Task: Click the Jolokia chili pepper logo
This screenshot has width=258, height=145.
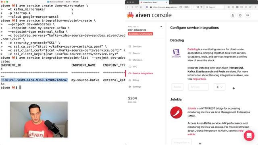Action: pyautogui.click(x=176, y=112)
